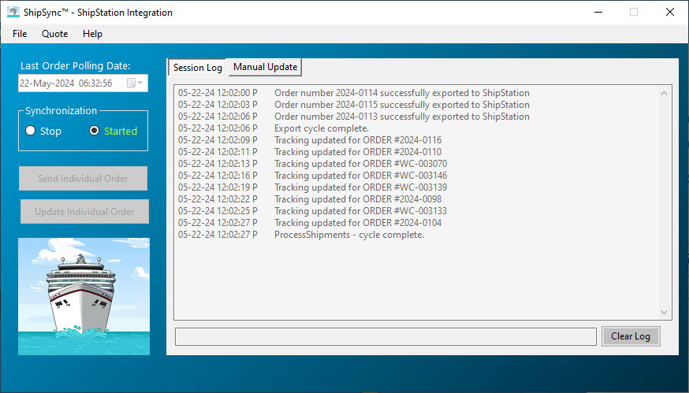Select the Stop synchronization radio button
The image size is (689, 393).
[30, 131]
